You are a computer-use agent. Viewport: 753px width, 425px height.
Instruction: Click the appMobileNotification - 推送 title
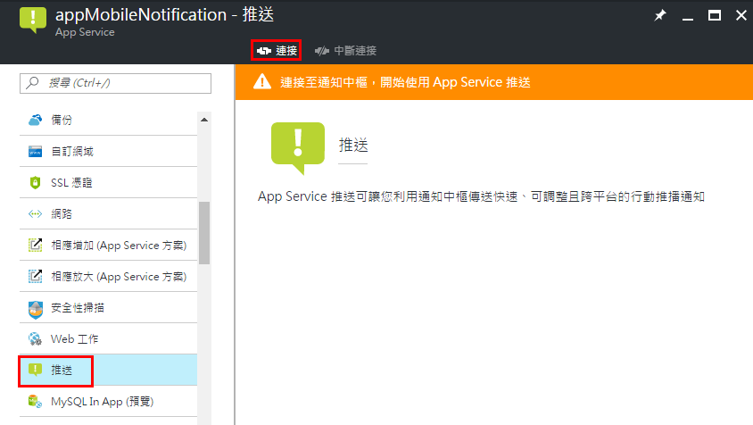click(x=164, y=15)
